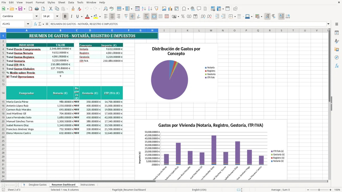Open font color dropdown arrow
The width and height of the screenshot is (342, 192).
click(91, 16)
